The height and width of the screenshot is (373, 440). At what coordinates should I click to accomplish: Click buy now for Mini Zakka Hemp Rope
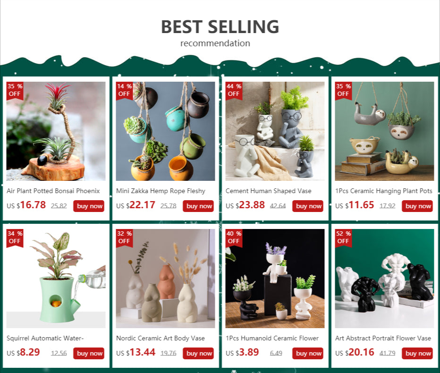(198, 206)
